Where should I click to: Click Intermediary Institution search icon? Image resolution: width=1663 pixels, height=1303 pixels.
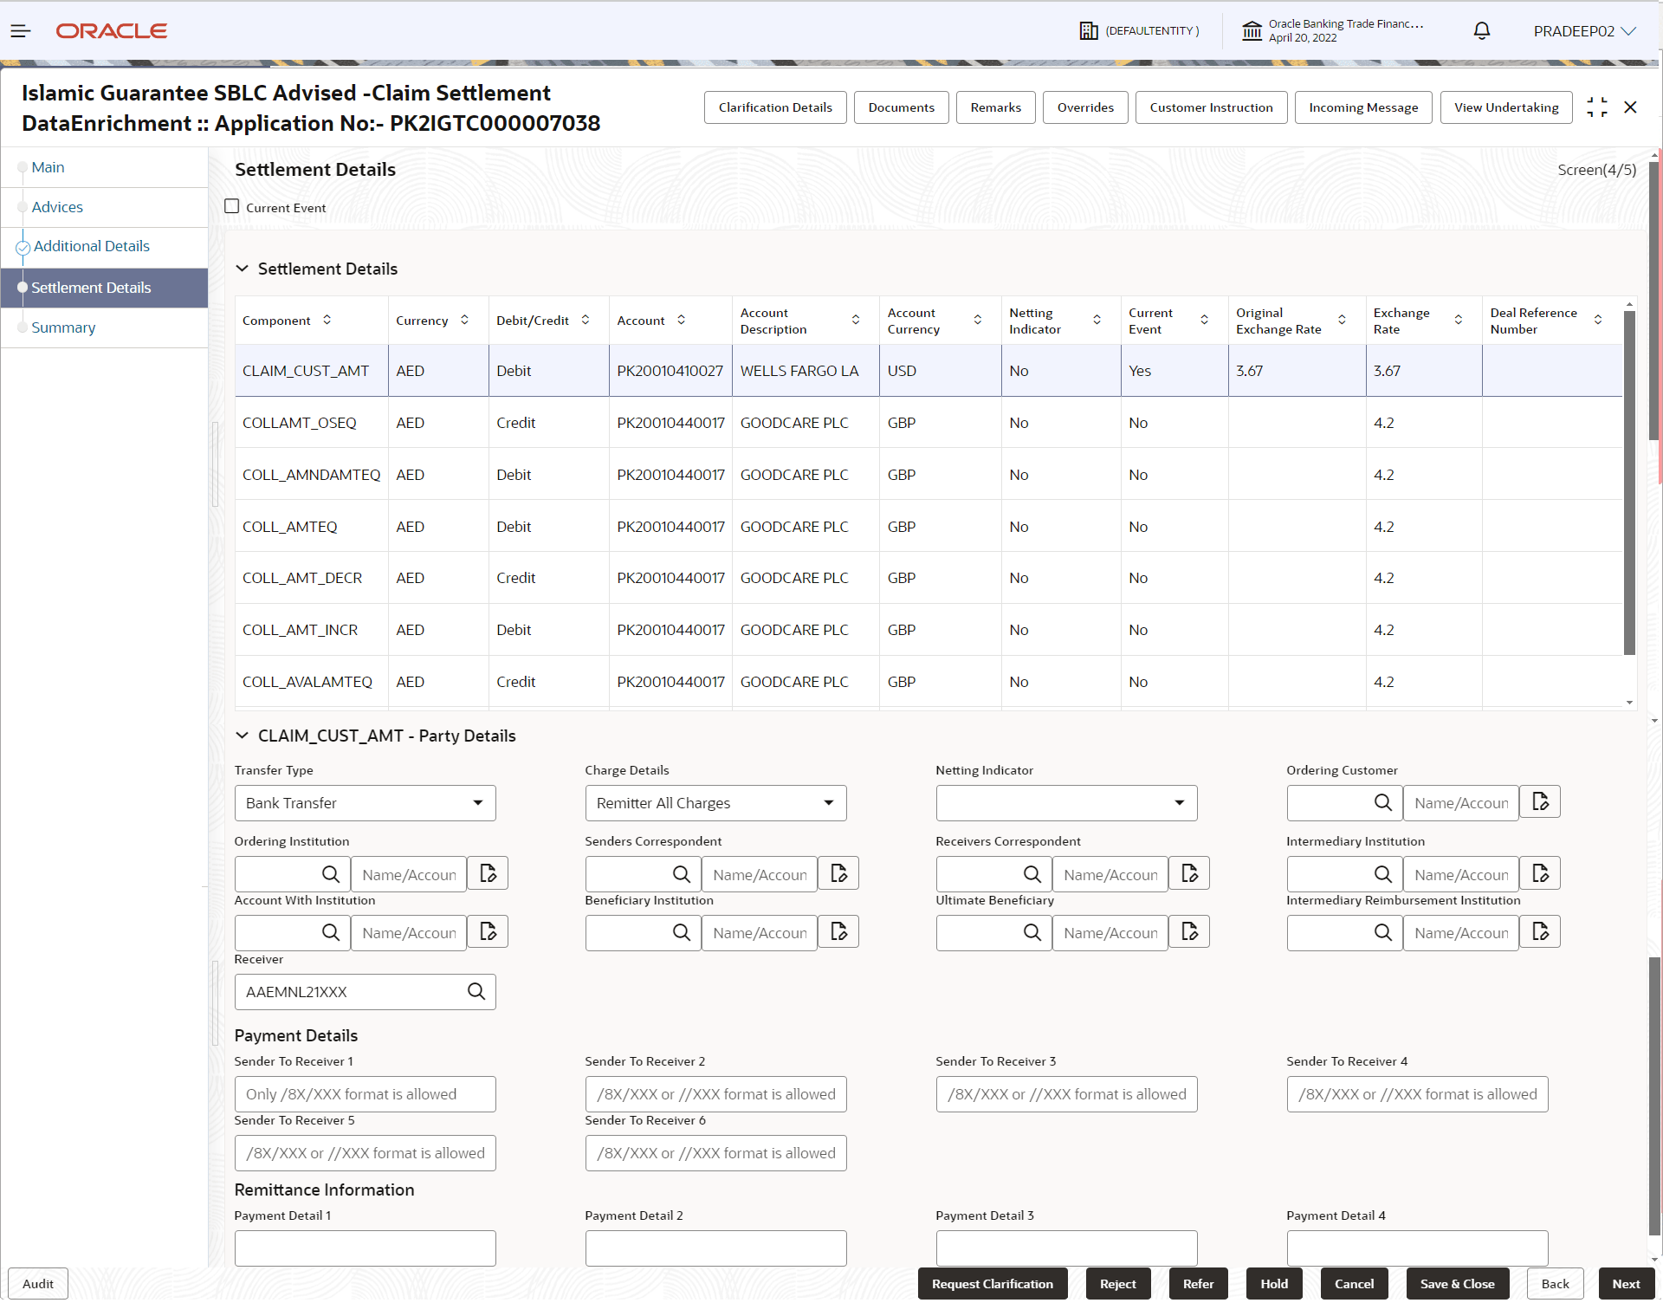(1382, 874)
